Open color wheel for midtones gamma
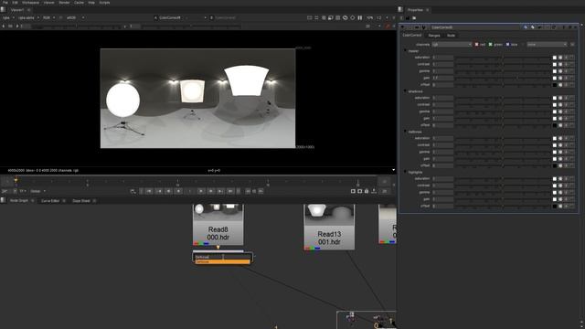This screenshot has width=585, height=329. point(560,152)
